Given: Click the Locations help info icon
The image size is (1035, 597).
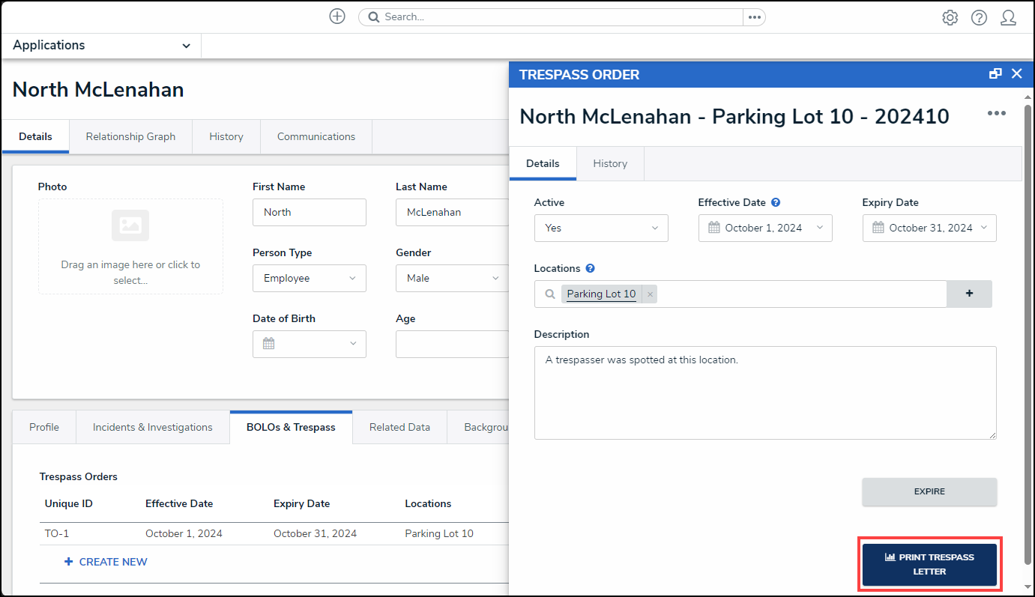Looking at the screenshot, I should coord(590,268).
